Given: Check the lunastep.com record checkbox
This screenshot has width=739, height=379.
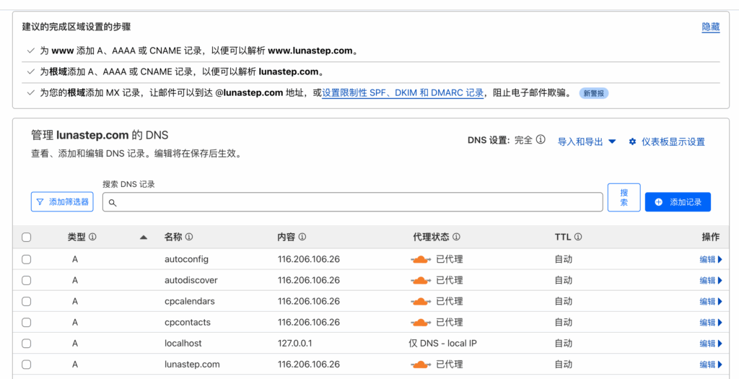Looking at the screenshot, I should tap(27, 365).
